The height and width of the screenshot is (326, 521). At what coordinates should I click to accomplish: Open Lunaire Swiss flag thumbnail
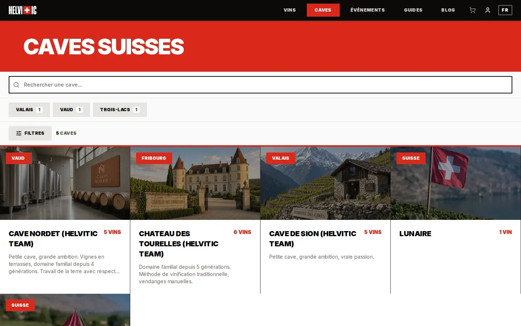pos(456,183)
